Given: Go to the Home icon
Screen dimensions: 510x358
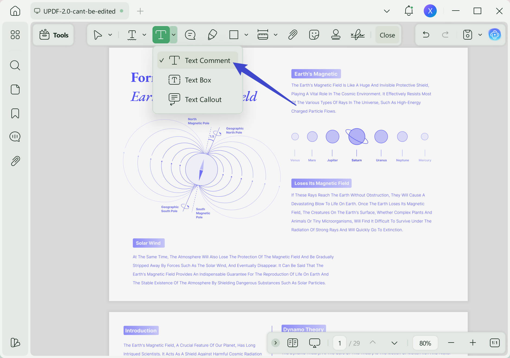Looking at the screenshot, I should 15,11.
